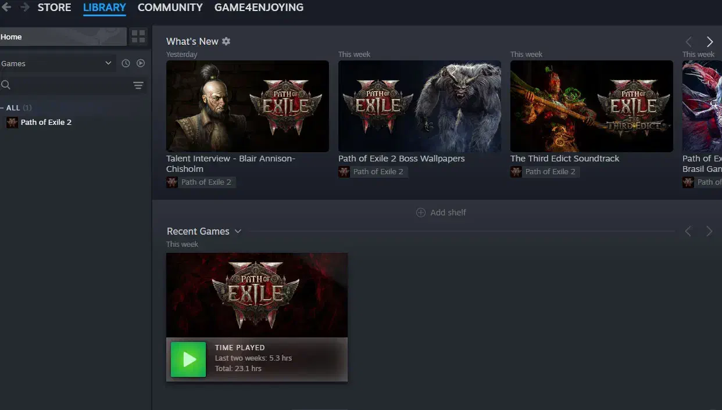Image resolution: width=722 pixels, height=410 pixels.
Task: Expand Recent Games shelf dropdown
Action: pos(238,231)
